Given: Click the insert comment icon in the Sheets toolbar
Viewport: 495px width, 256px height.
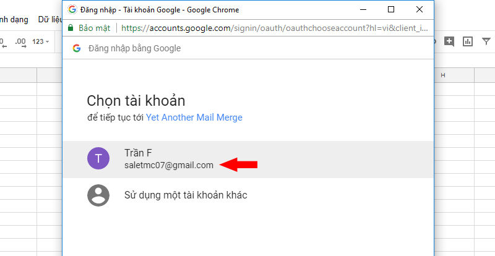Looking at the screenshot, I should (449, 41).
